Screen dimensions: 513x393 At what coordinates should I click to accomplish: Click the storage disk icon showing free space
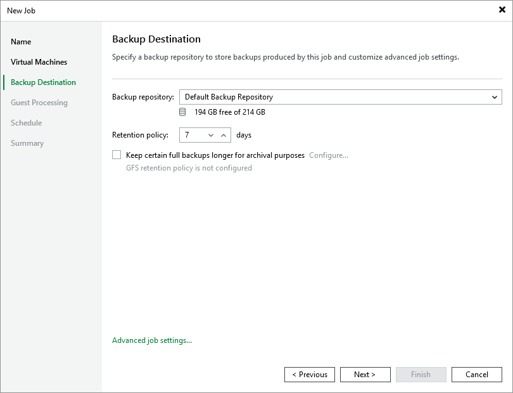pos(182,111)
